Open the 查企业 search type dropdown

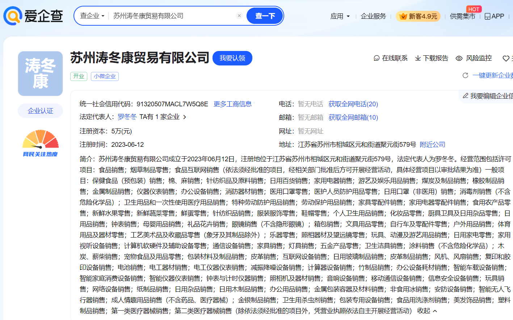tap(92, 16)
